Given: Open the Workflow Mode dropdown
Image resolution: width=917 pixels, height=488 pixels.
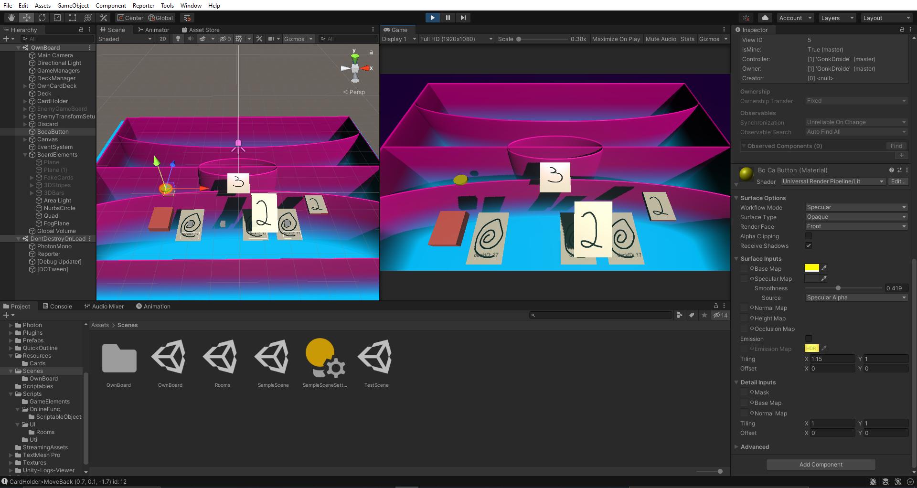Looking at the screenshot, I should pyautogui.click(x=856, y=207).
